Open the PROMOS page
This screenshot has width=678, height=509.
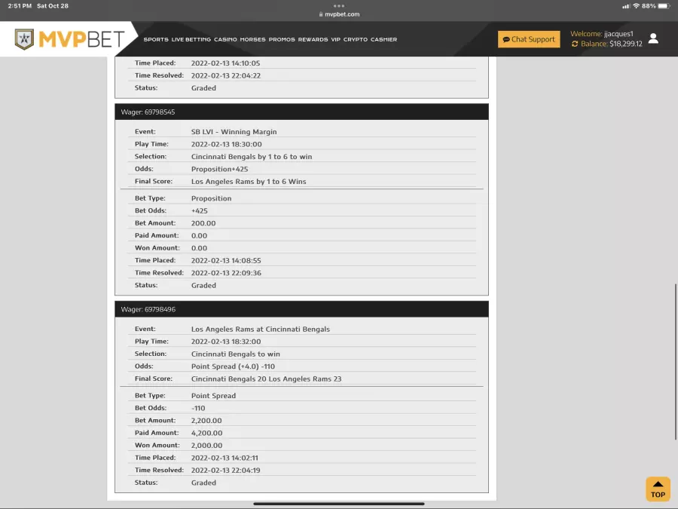(282, 39)
